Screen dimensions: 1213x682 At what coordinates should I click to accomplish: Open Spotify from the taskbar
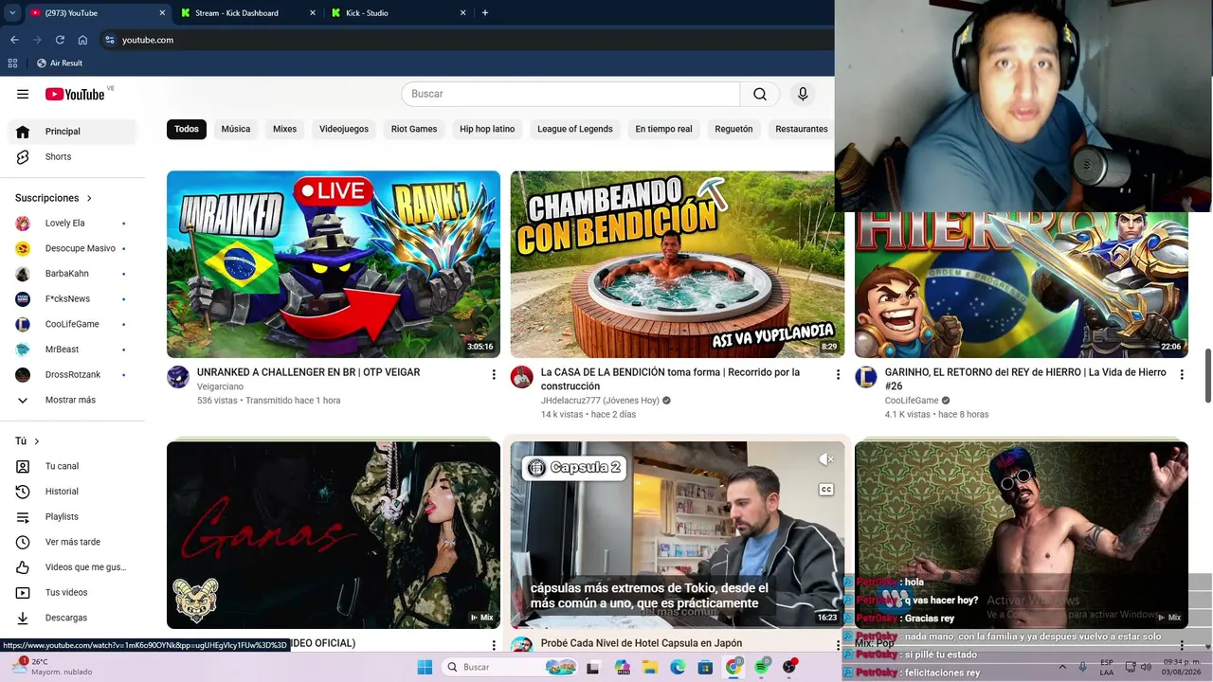(x=762, y=667)
